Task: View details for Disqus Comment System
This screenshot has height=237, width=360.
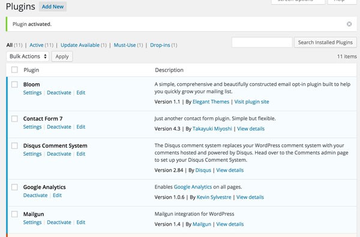Action: click(230, 170)
